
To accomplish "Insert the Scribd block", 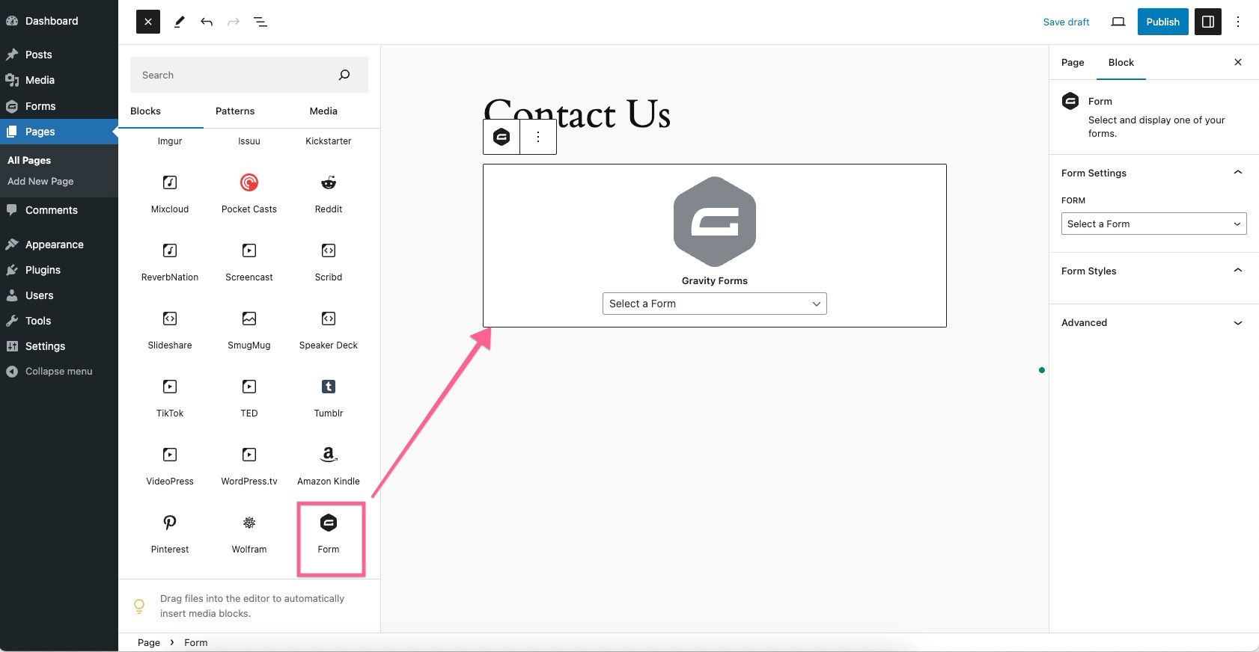I will pyautogui.click(x=329, y=262).
